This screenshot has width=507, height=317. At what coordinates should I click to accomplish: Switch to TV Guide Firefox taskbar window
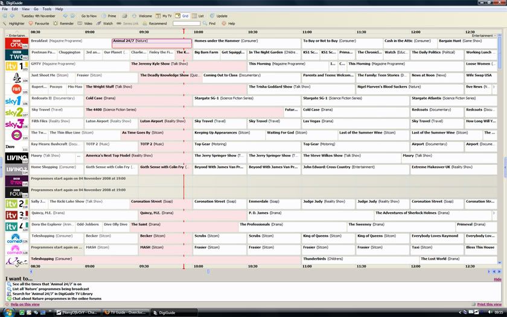click(x=126, y=313)
